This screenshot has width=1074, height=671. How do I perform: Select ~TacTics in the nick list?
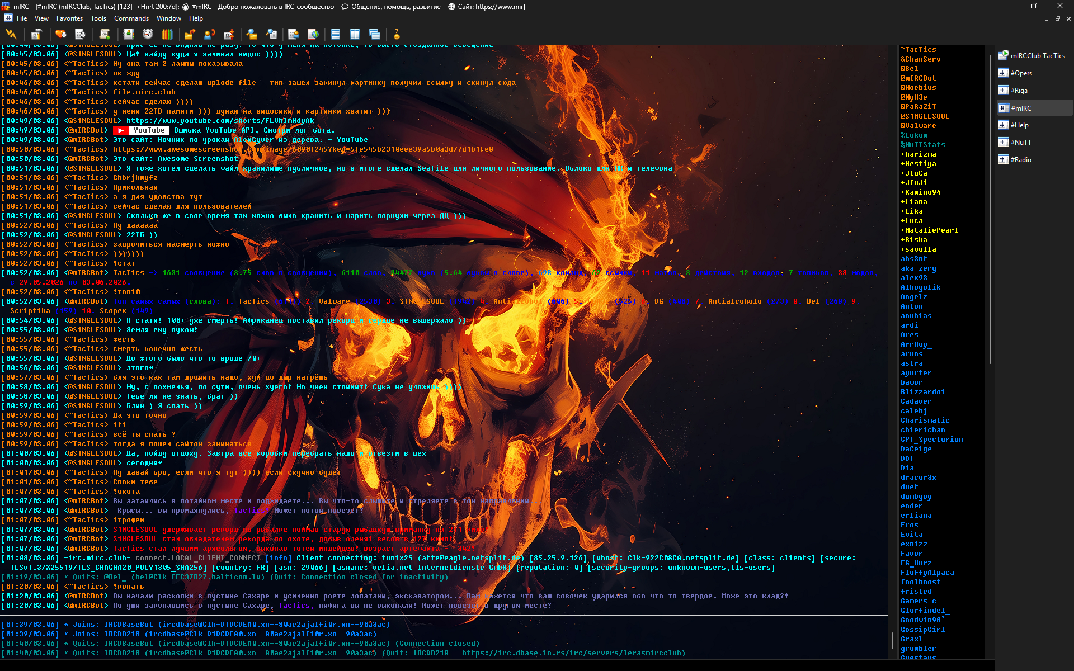[x=918, y=50]
